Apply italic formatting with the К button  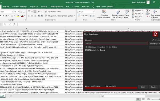(x=3, y=16)
